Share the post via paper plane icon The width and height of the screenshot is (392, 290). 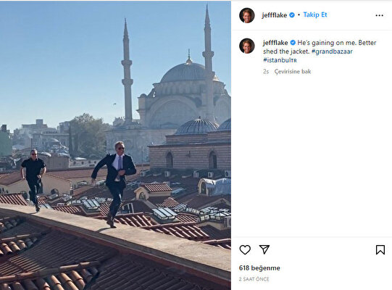(264, 249)
